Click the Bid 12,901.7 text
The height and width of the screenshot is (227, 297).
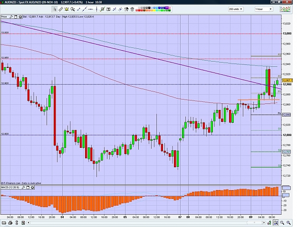click(30, 17)
